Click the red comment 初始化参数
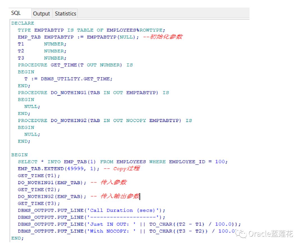The width and height of the screenshot is (303, 247). pos(168,37)
